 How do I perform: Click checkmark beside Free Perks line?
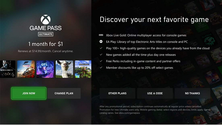pos(101,61)
